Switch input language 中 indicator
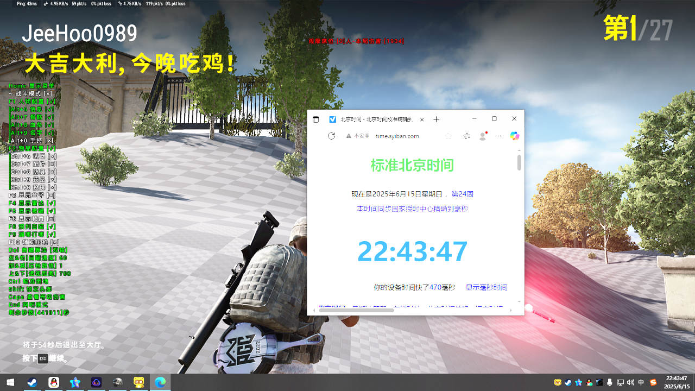 [x=641, y=382]
